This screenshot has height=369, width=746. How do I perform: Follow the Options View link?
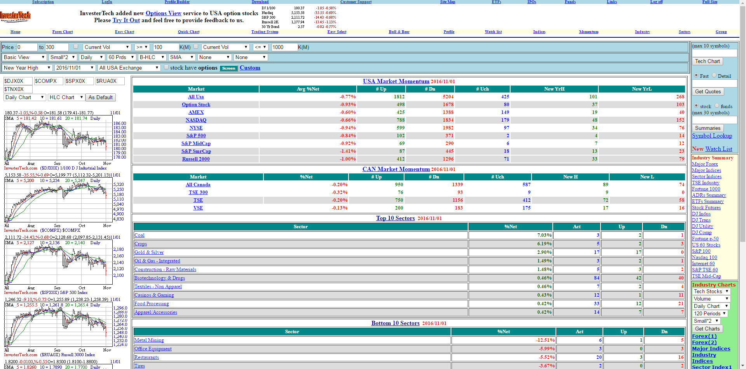pyautogui.click(x=163, y=13)
